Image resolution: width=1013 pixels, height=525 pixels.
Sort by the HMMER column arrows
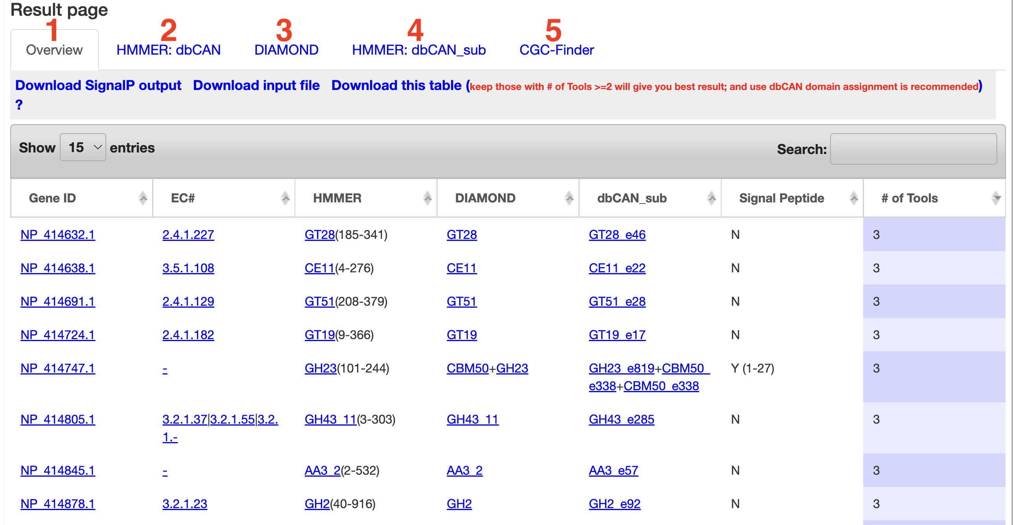pyautogui.click(x=427, y=198)
